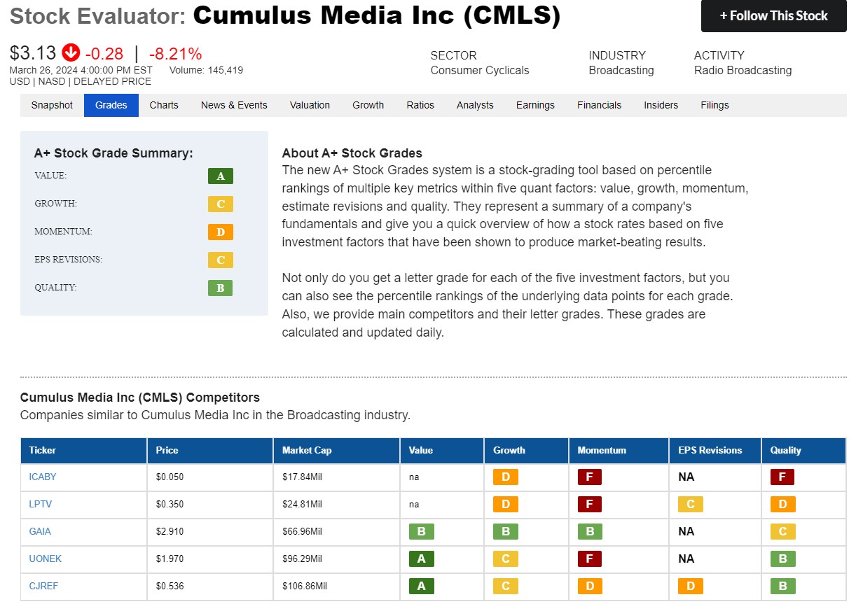Image resolution: width=863 pixels, height=604 pixels.
Task: Click the Ticker column header
Action: (84, 450)
